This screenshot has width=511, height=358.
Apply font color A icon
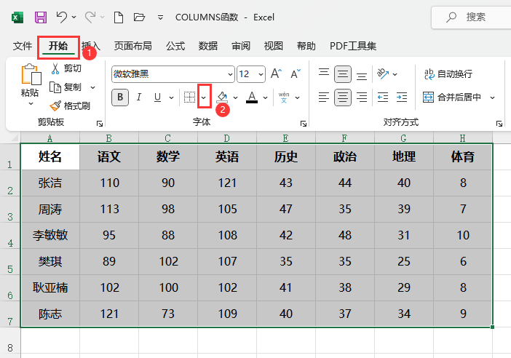click(x=252, y=97)
